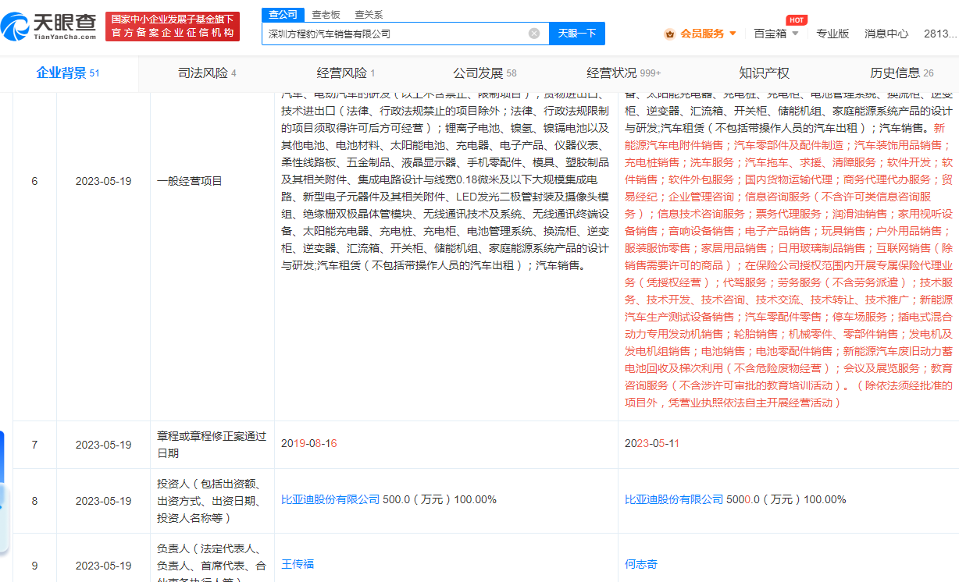959x582 pixels.
Task: Click row number 9
Action: coord(34,566)
